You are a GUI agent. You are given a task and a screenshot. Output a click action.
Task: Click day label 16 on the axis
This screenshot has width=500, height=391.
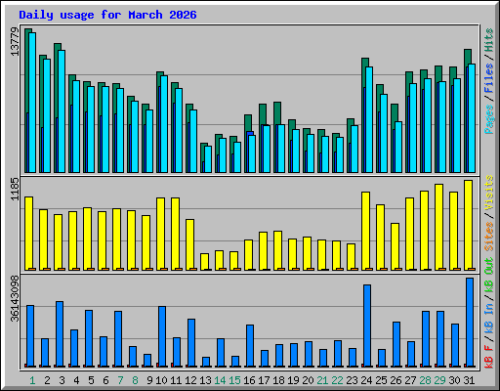[x=249, y=380]
